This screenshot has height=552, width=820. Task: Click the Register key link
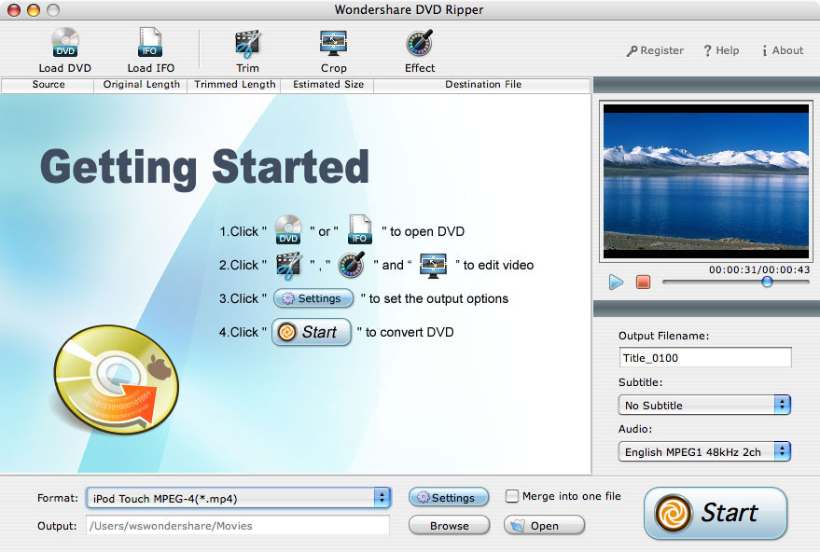point(655,50)
